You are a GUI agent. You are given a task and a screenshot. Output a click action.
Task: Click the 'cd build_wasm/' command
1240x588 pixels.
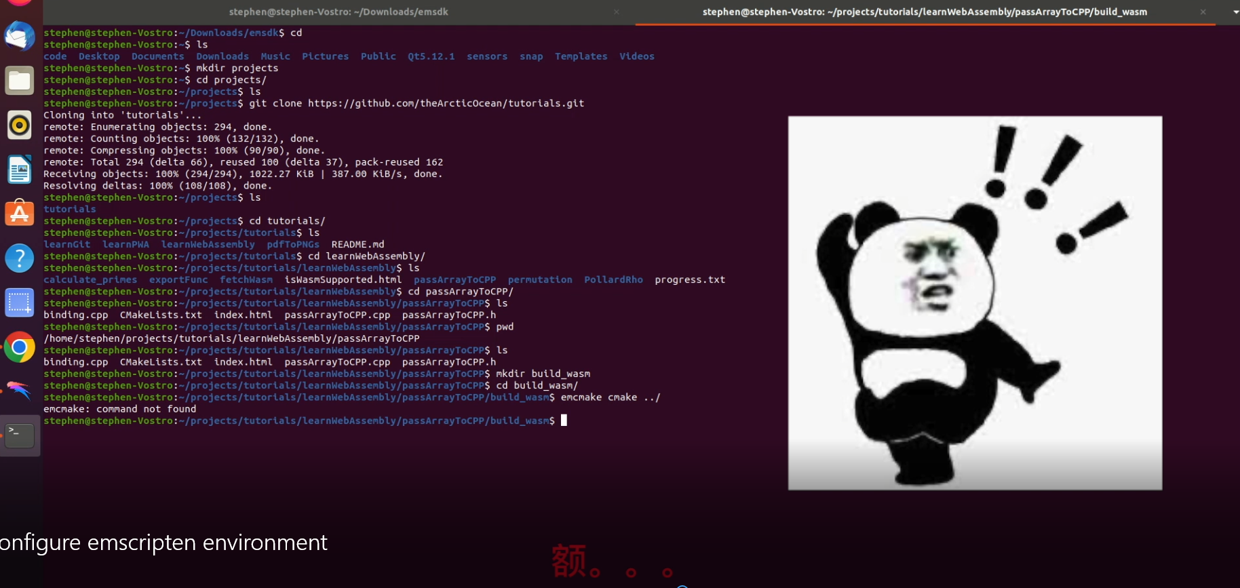537,385
